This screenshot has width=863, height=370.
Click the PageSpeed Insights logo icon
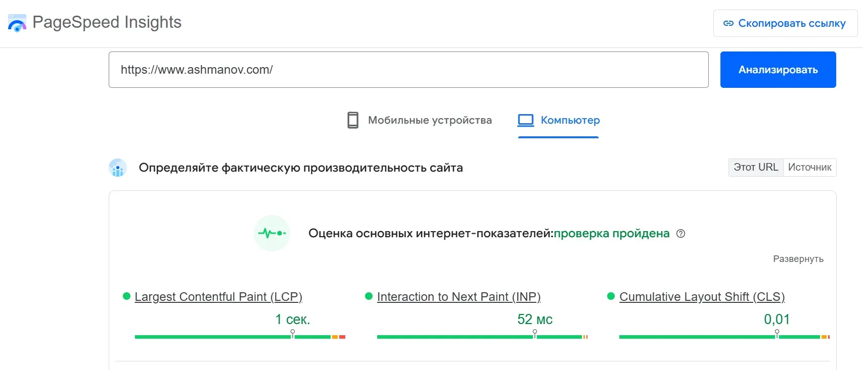(x=17, y=23)
